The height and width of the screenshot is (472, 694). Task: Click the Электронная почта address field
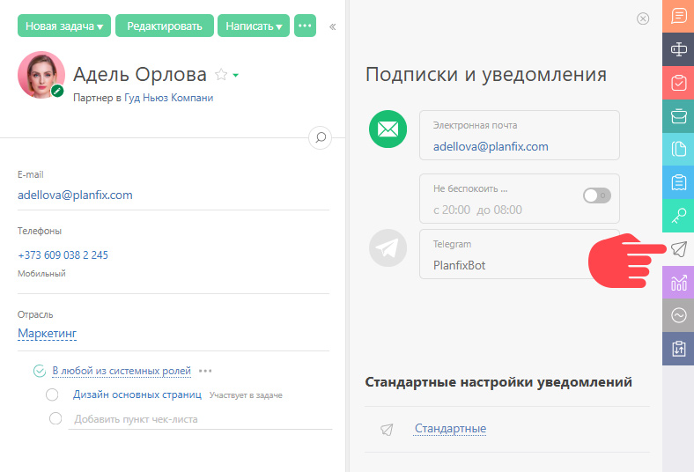(519, 135)
